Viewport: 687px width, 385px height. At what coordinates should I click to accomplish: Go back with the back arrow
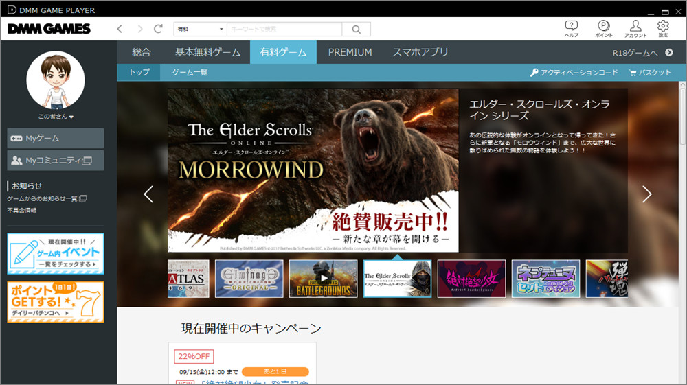[120, 29]
